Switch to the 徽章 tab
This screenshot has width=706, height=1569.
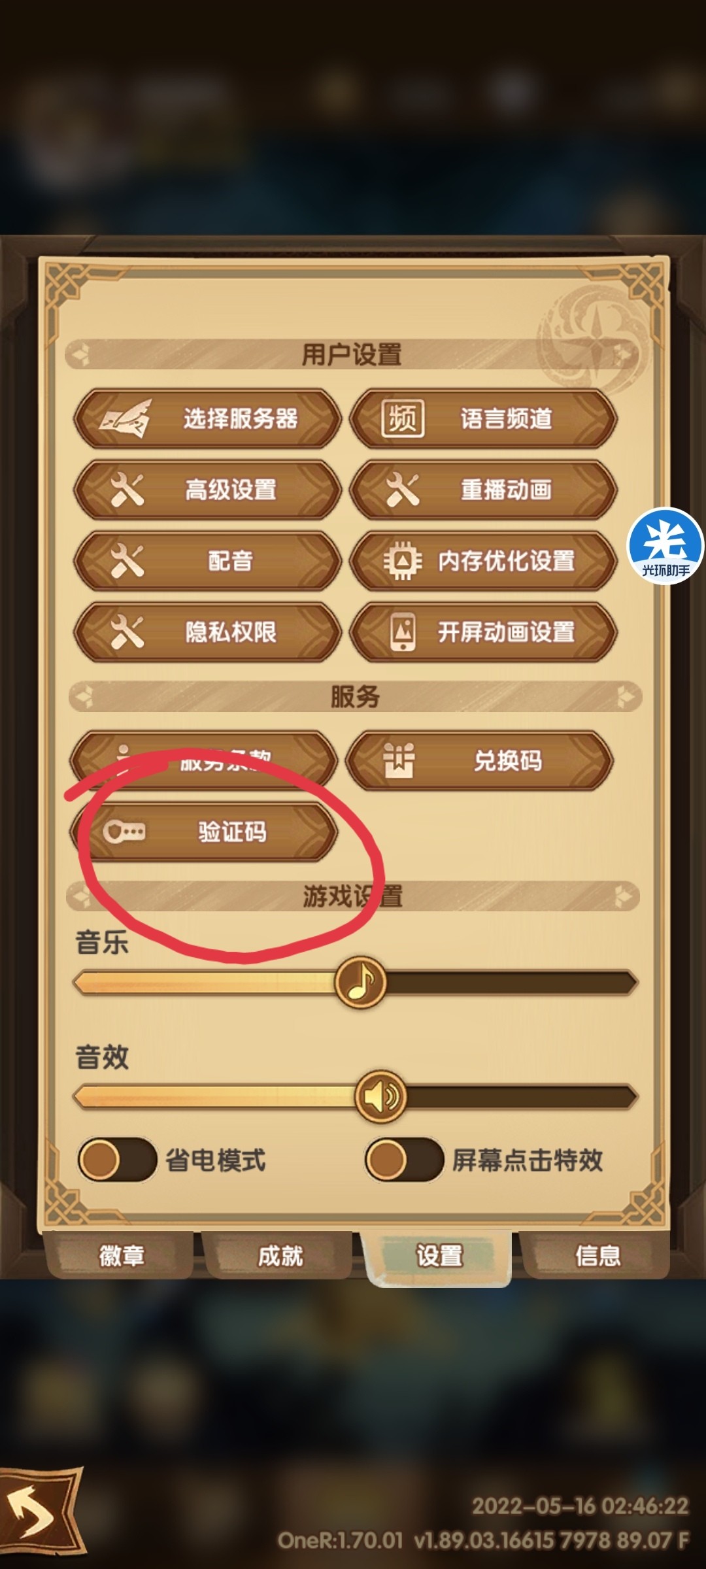click(x=121, y=1255)
